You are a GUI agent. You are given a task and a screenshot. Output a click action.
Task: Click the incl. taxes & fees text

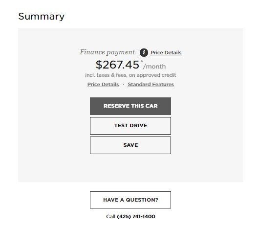point(106,75)
